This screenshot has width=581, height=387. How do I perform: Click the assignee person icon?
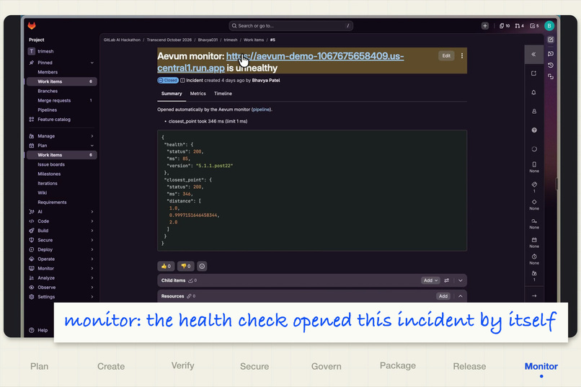pos(534,111)
